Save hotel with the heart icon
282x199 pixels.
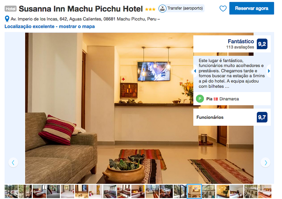click(223, 8)
